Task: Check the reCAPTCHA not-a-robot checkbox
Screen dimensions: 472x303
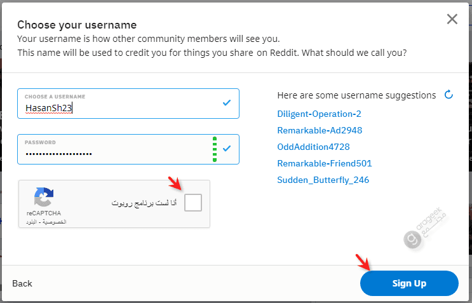Action: (193, 203)
